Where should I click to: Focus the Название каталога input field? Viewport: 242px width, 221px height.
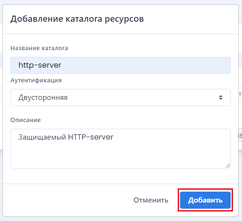(x=121, y=65)
